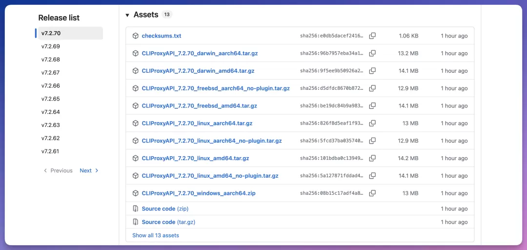Open release v7.2.64
This screenshot has height=250, width=527.
tap(51, 112)
